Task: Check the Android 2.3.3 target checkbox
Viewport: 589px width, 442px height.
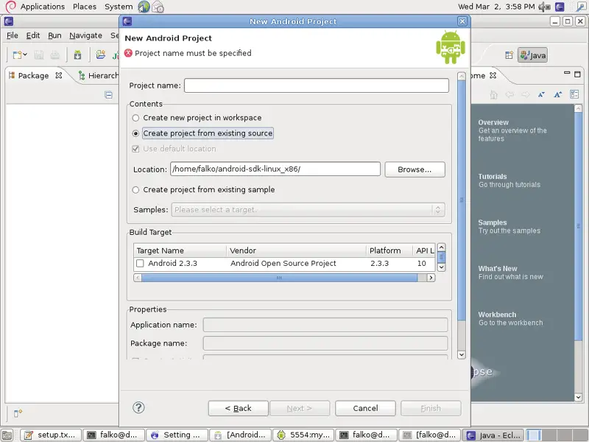Action: pyautogui.click(x=140, y=264)
